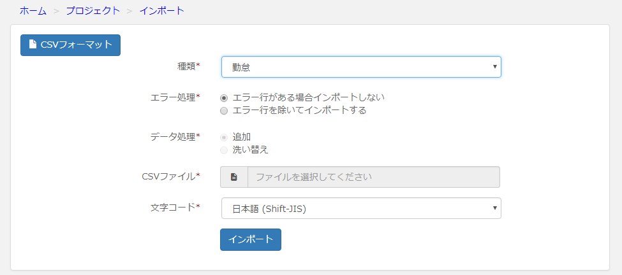
Task: Click the エラー処理 field label
Action: coord(175,97)
